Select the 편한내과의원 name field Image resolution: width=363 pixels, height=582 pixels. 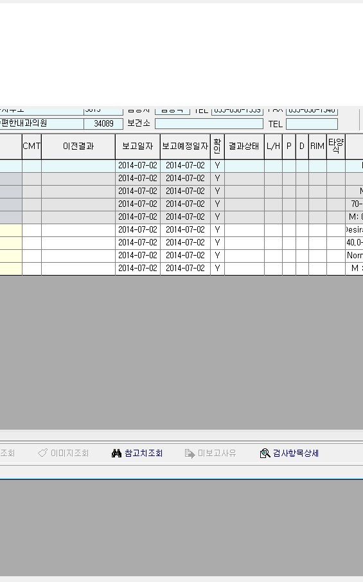(x=42, y=123)
